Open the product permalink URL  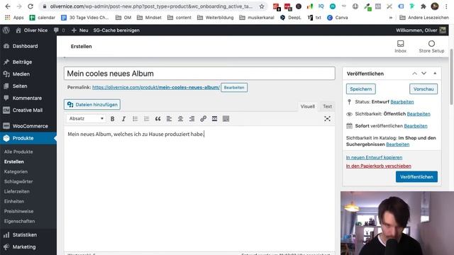tap(156, 87)
